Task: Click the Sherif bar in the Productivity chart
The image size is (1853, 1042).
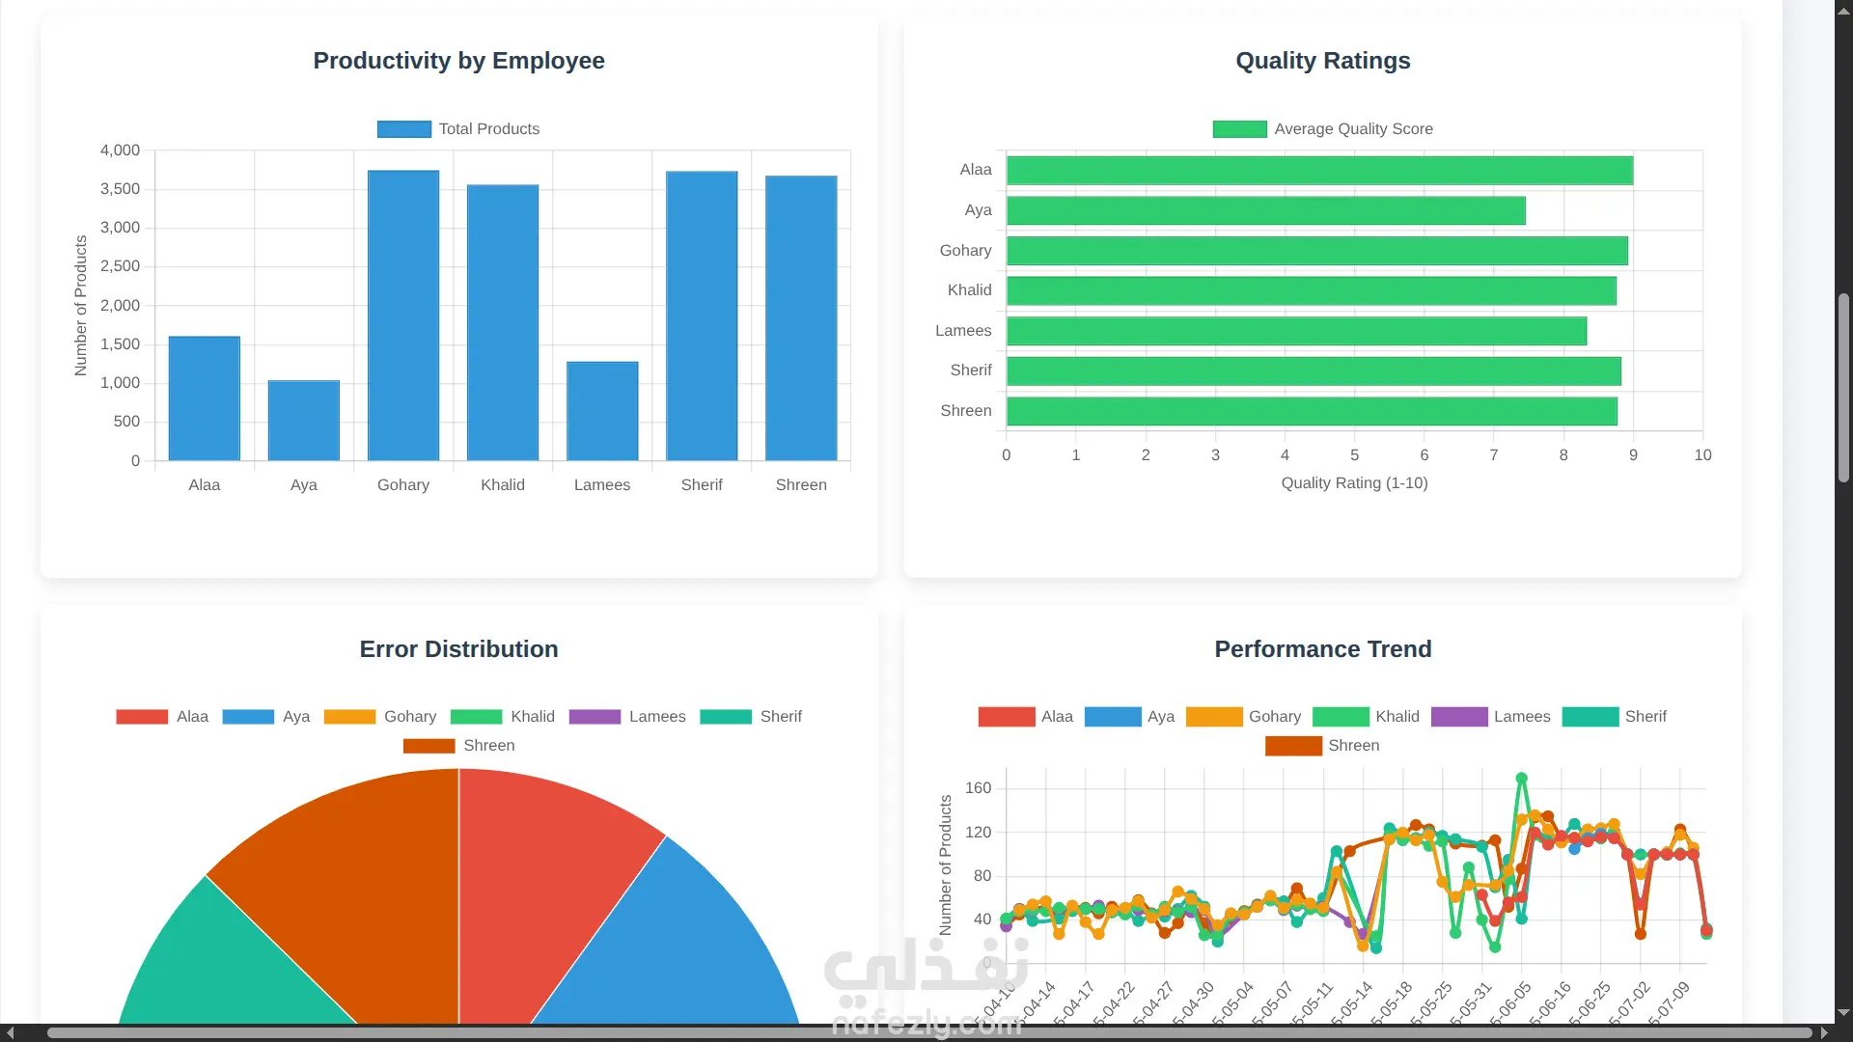Action: 702,315
